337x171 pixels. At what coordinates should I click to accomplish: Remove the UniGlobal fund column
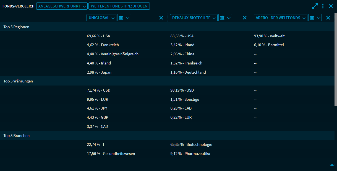point(161,18)
